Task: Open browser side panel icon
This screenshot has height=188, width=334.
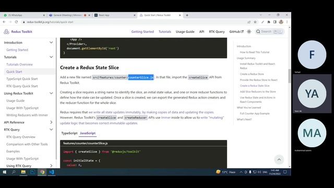Action: [275, 22]
